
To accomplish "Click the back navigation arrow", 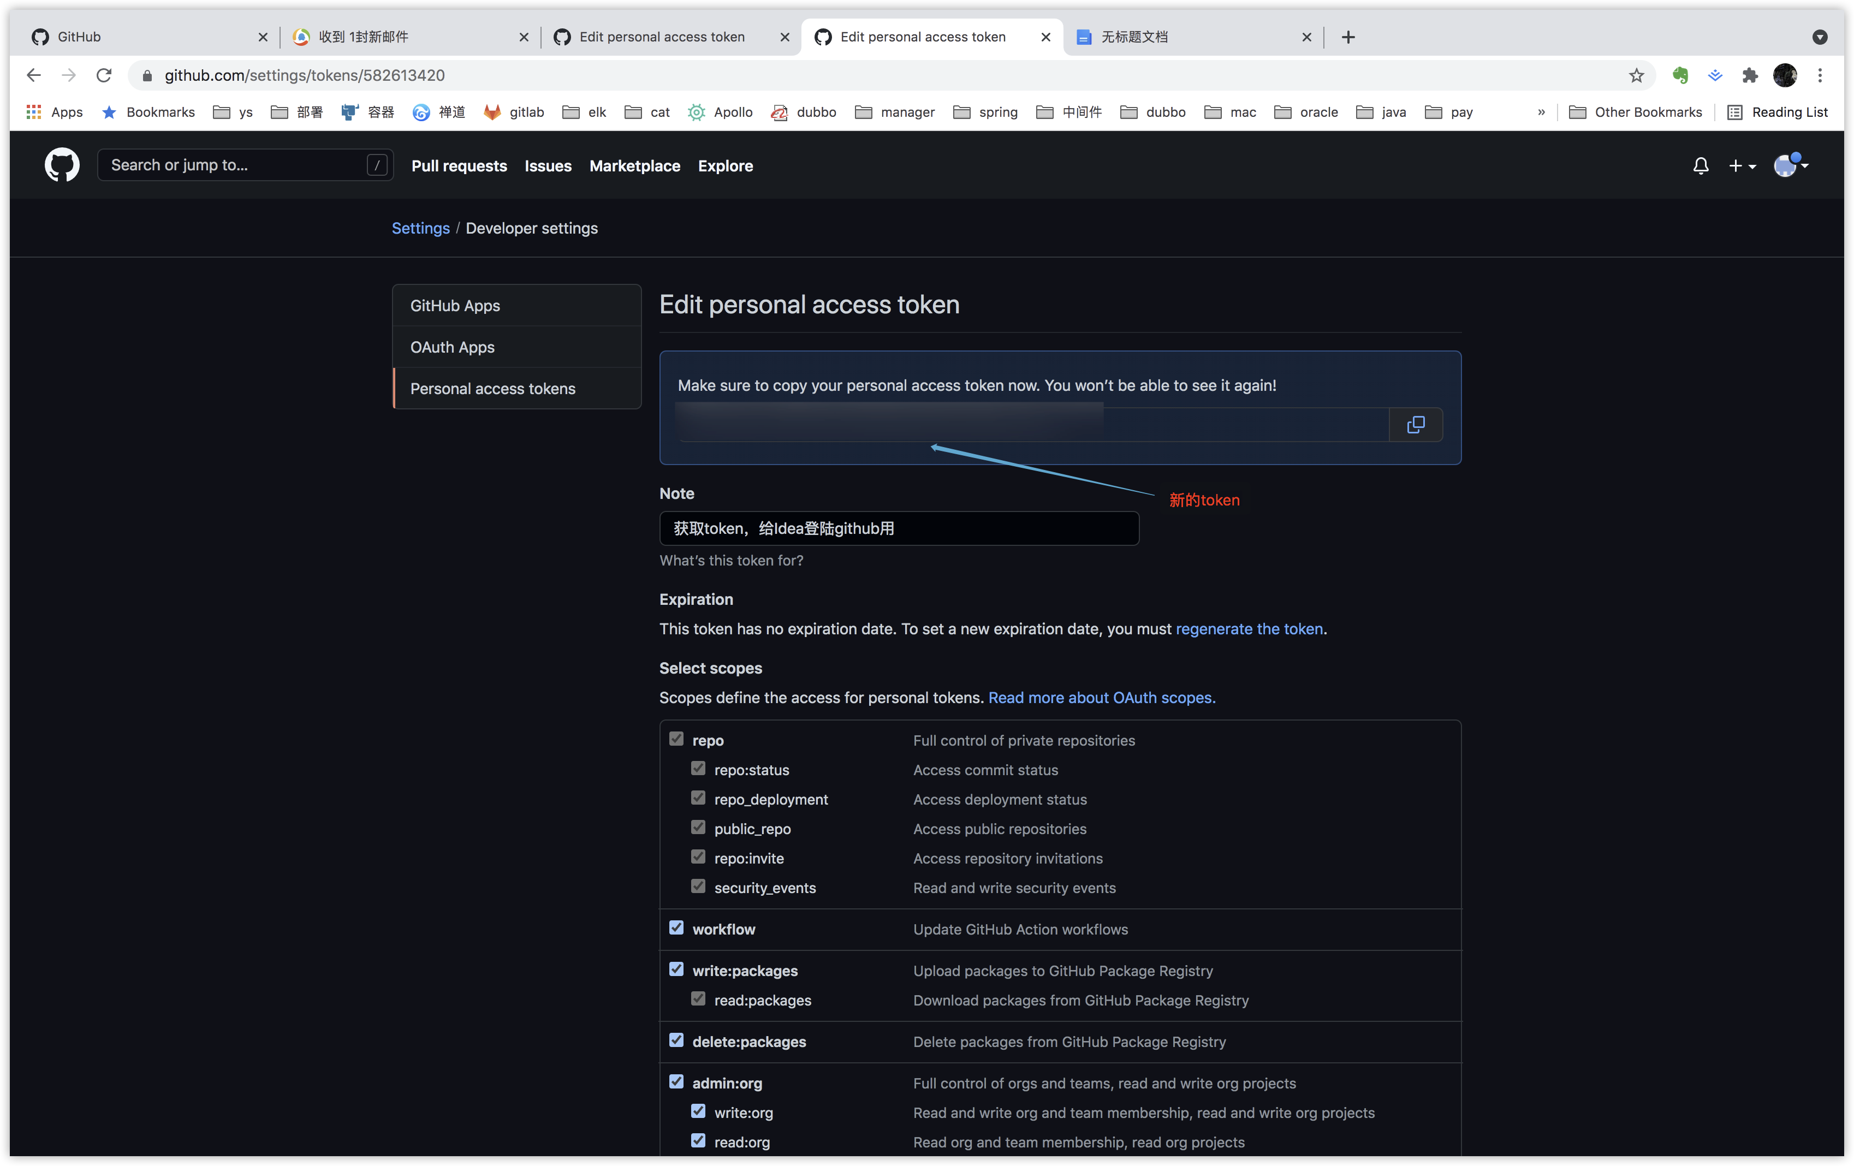I will click(x=34, y=75).
